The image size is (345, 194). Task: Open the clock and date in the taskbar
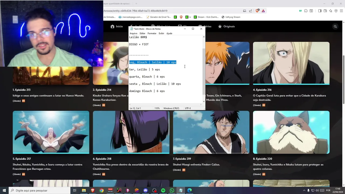338,190
